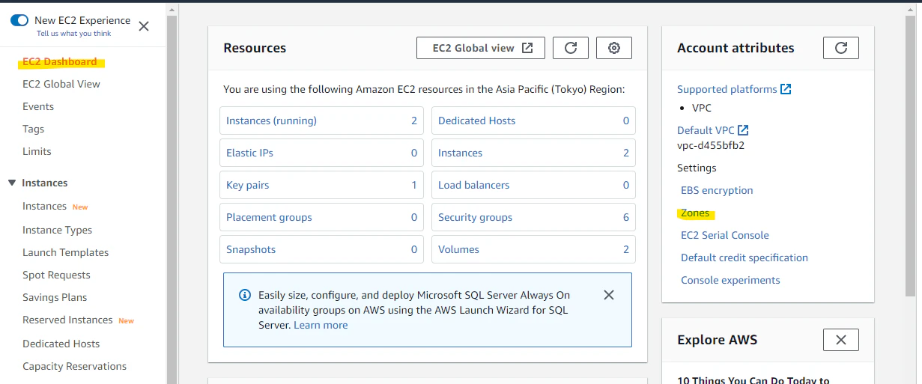The image size is (922, 384).
Task: Click Learn more in SQL Server banner
Action: click(x=321, y=325)
